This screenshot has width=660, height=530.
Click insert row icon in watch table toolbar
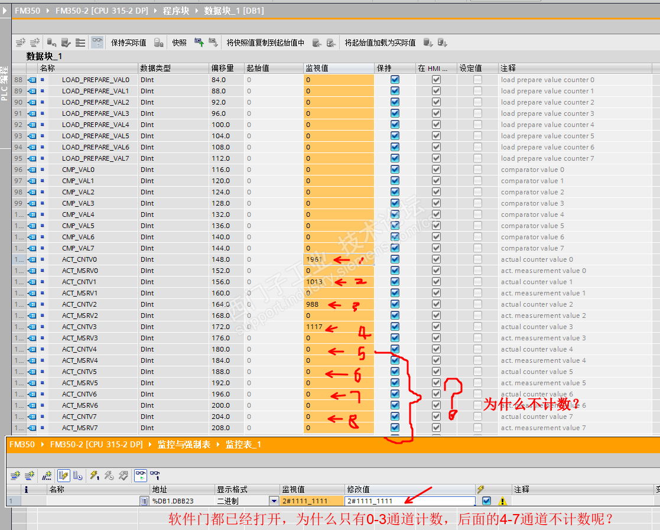tap(15, 476)
